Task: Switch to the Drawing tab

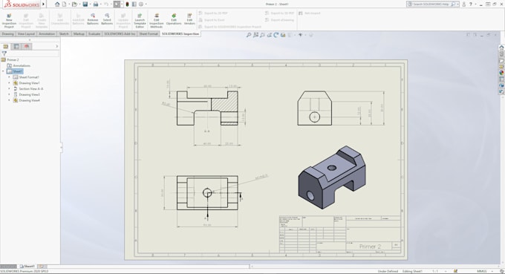Action: [x=7, y=34]
